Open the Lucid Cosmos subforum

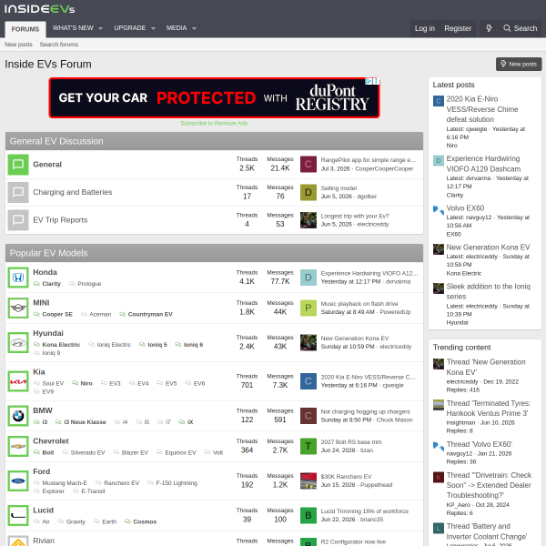point(145,521)
